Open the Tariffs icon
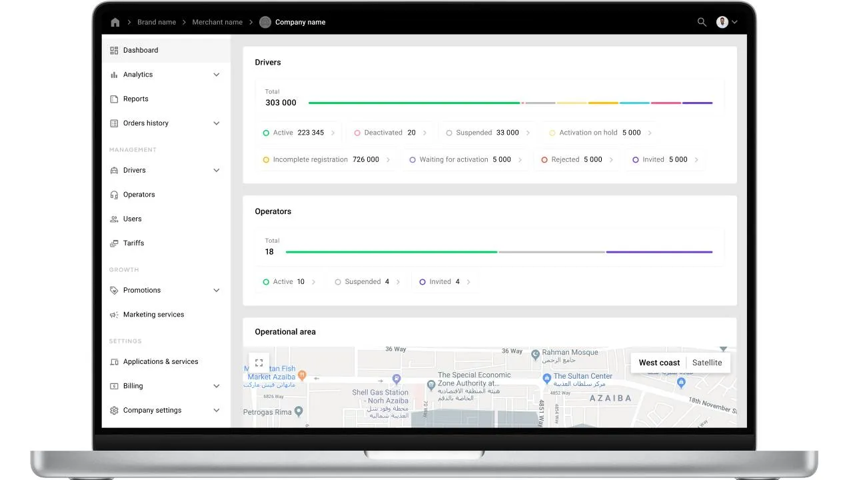853x480 pixels. point(114,243)
